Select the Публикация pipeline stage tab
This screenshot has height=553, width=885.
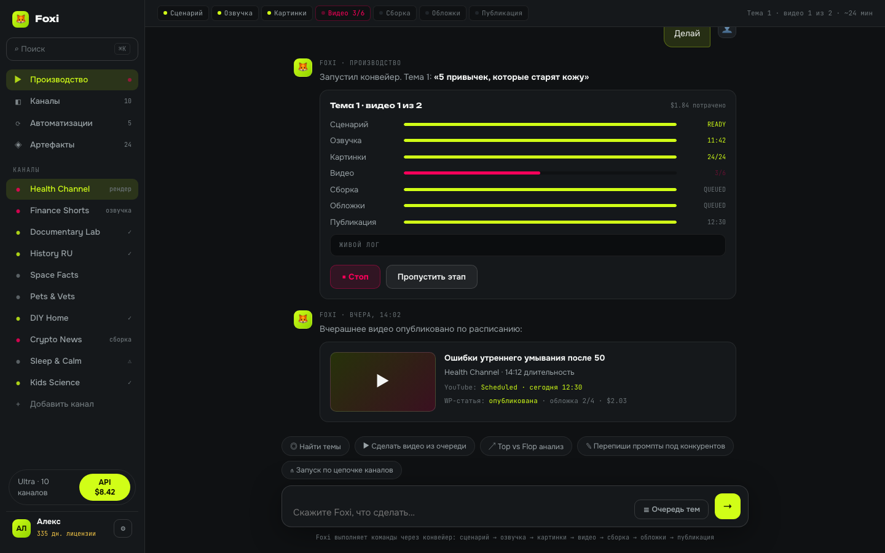coord(498,13)
